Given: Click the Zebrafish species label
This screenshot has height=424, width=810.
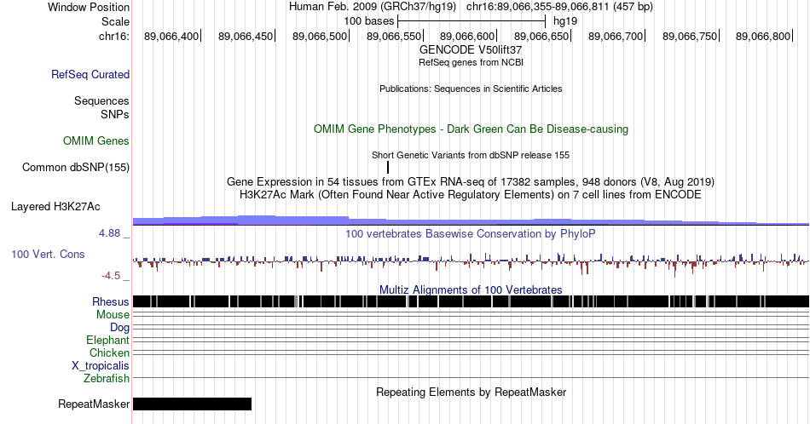Looking at the screenshot, I should (x=107, y=379).
